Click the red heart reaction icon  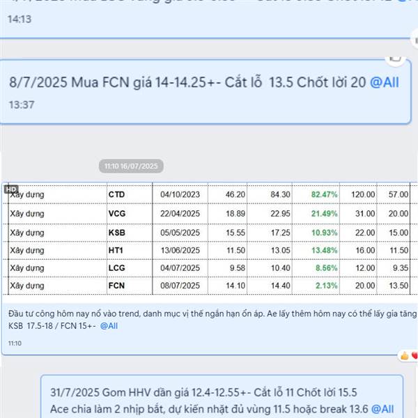click(x=415, y=355)
